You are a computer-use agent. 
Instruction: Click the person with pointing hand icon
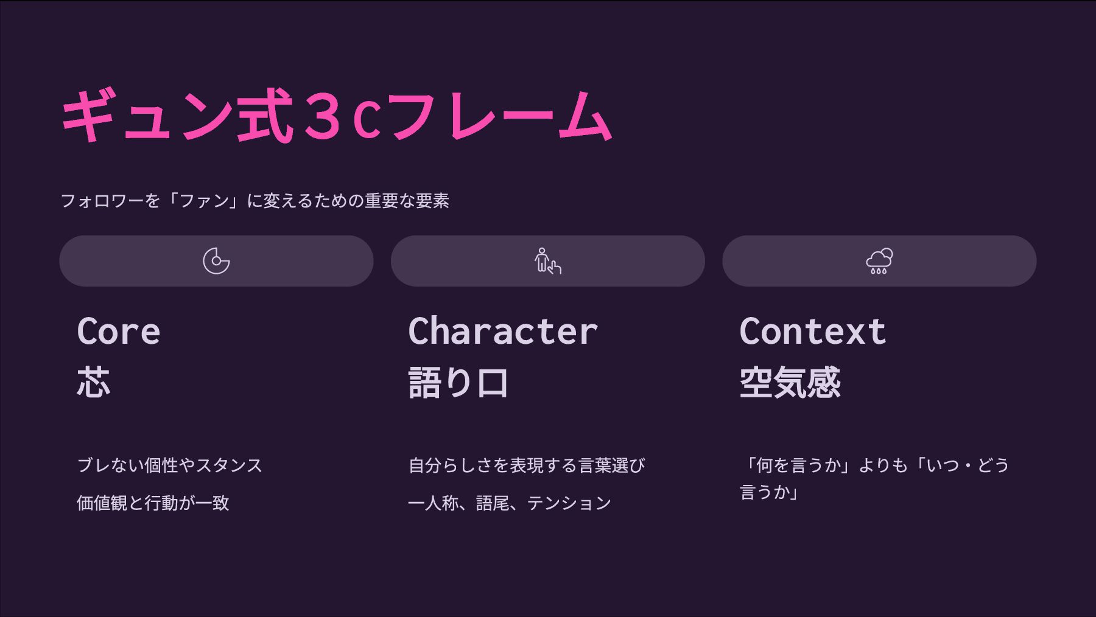pyautogui.click(x=547, y=261)
